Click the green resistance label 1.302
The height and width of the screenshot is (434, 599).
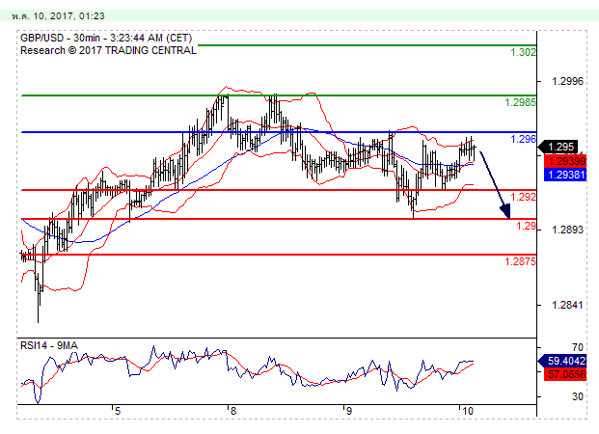[x=524, y=52]
